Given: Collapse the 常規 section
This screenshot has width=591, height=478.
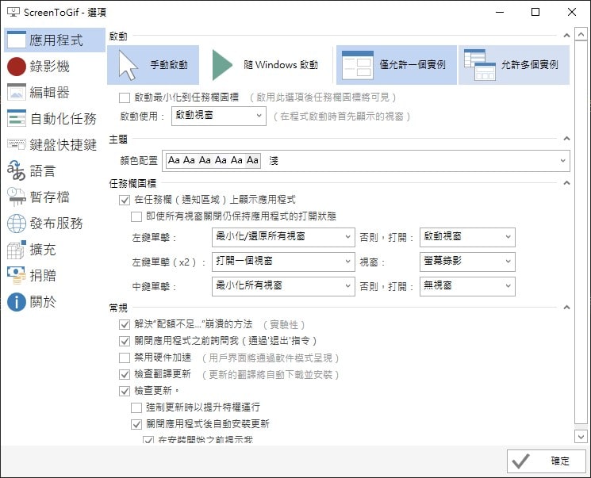Looking at the screenshot, I should tap(566, 308).
